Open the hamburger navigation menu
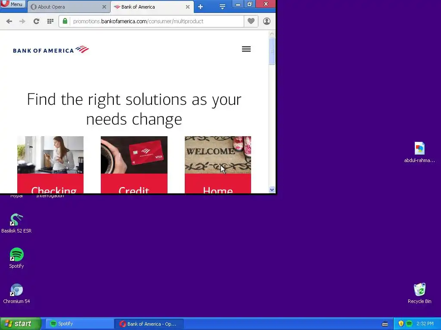The image size is (441, 330). pyautogui.click(x=246, y=49)
